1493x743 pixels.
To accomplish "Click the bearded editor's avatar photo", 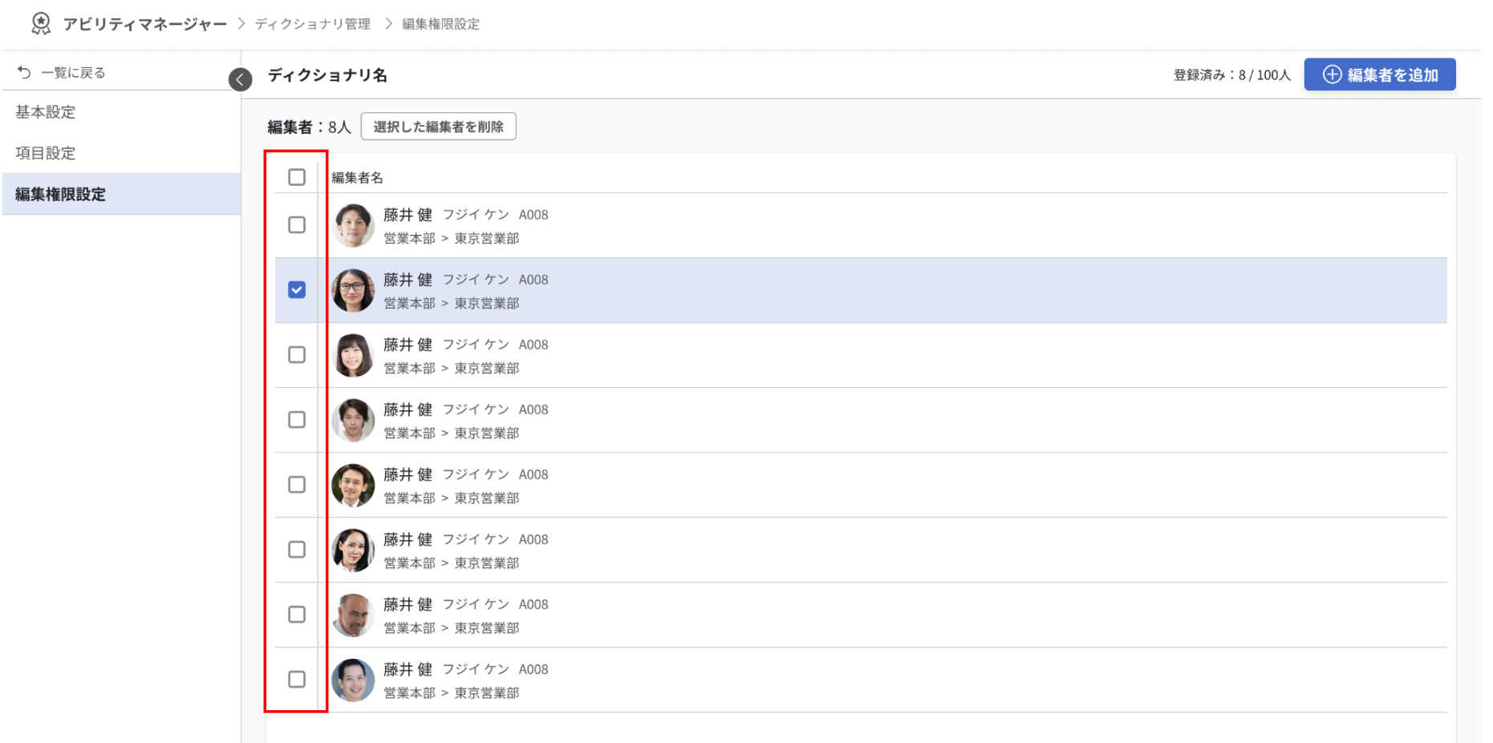I will click(x=352, y=615).
